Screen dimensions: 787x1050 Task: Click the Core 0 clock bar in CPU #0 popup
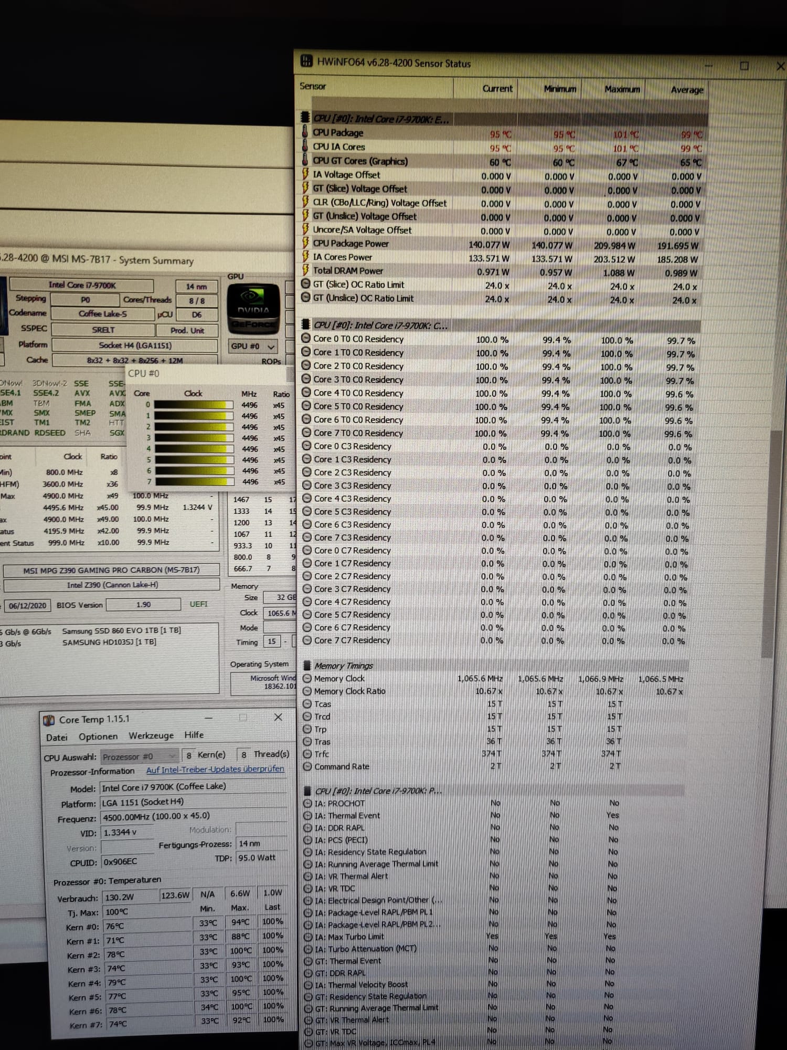coord(194,404)
